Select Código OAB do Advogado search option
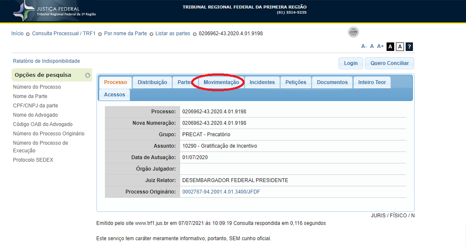The image size is (466, 247). point(42,124)
